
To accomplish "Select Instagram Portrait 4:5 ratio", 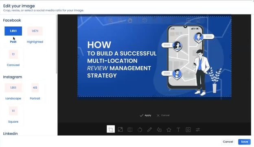I will [x=35, y=88].
